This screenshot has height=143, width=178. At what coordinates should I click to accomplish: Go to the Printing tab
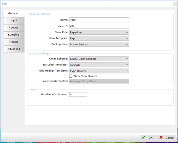pos(14,42)
